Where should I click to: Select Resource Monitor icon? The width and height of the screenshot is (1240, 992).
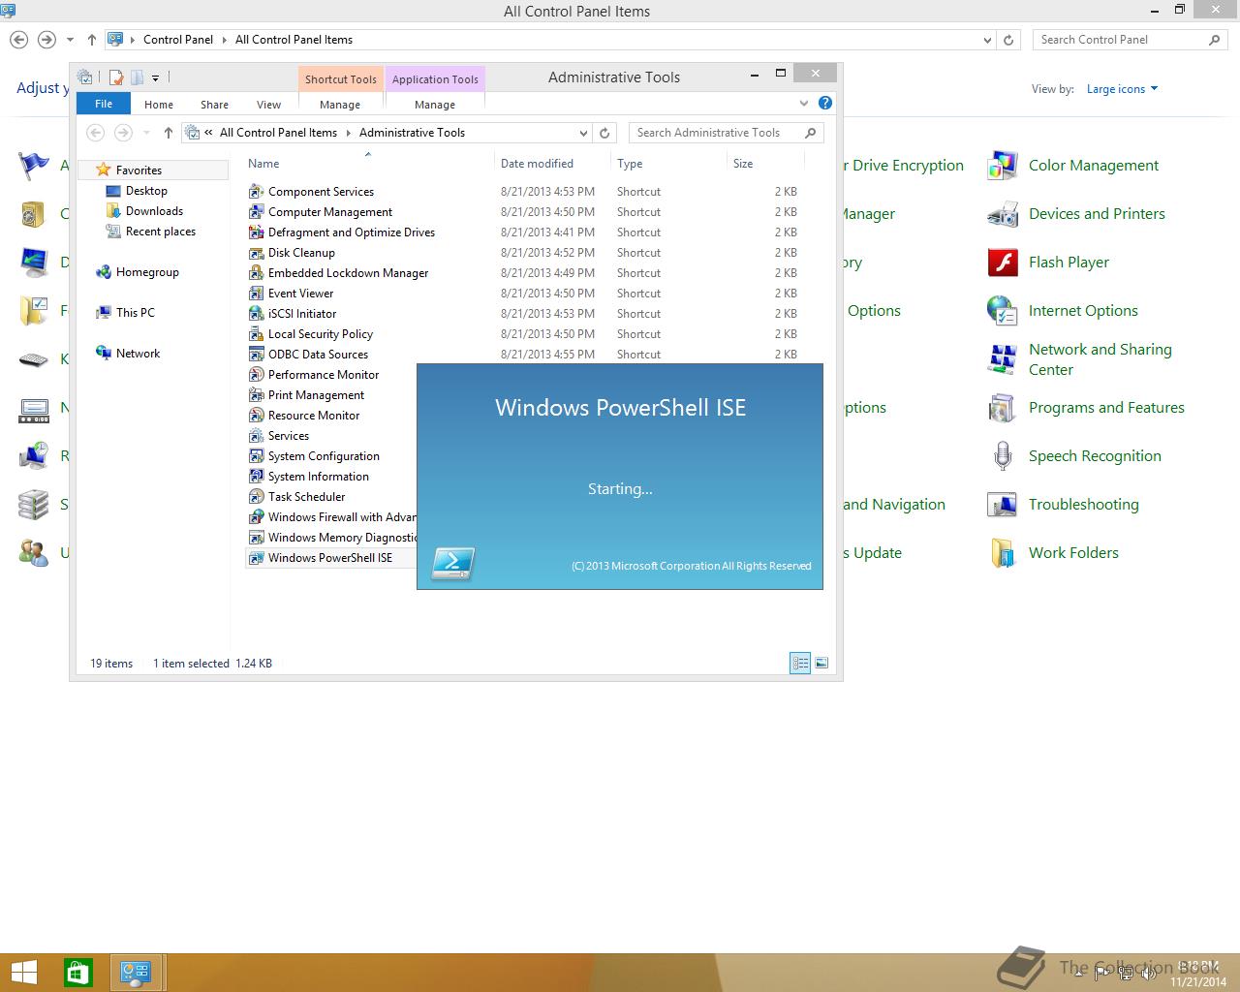click(x=256, y=416)
